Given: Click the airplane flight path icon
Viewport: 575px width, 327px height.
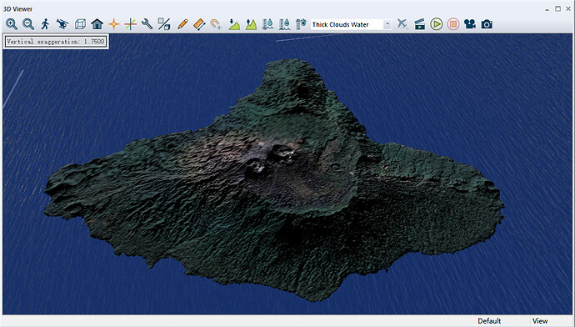Looking at the screenshot, I should [402, 24].
